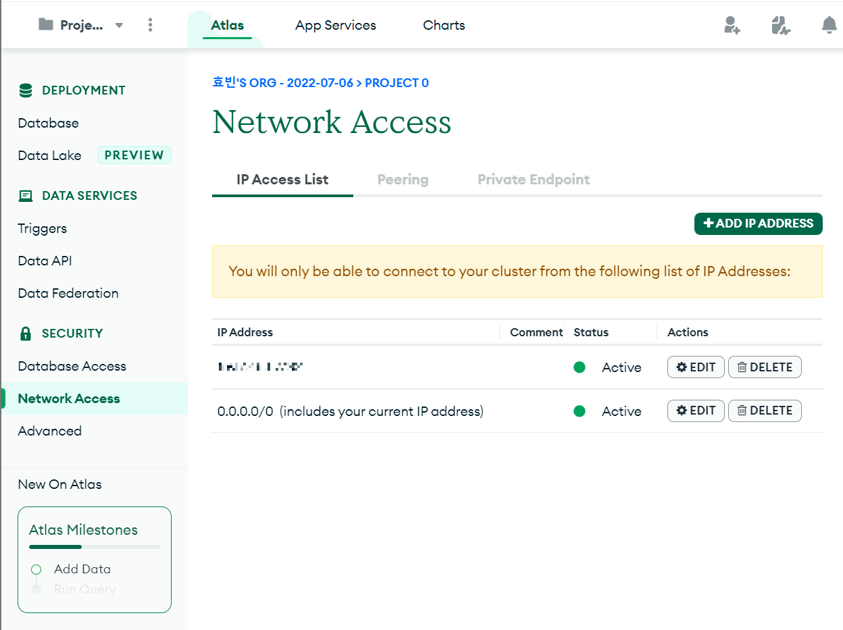Open the notifications bell icon

point(829,26)
